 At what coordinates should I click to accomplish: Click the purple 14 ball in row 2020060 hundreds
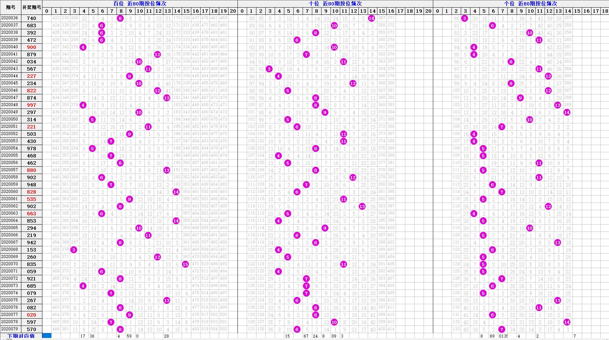[x=176, y=192]
